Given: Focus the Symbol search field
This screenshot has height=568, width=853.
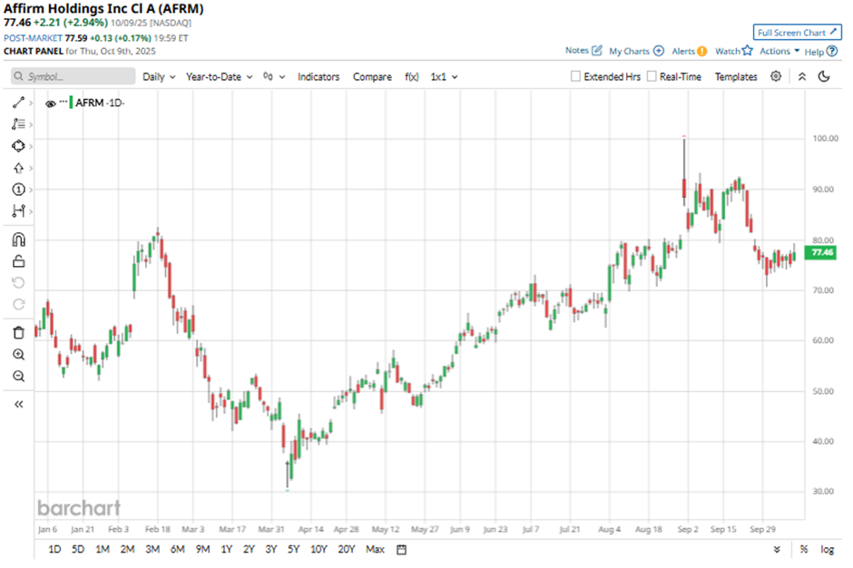Looking at the screenshot, I should click(73, 76).
